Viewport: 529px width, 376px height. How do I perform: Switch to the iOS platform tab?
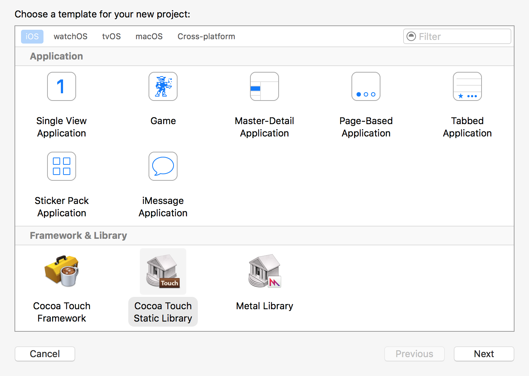coord(32,37)
